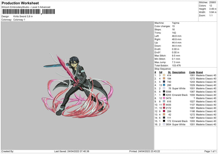Viewport: 218px width, 154px height.
Task: Click the Kirito embroidery design preview
Action: 77,85
